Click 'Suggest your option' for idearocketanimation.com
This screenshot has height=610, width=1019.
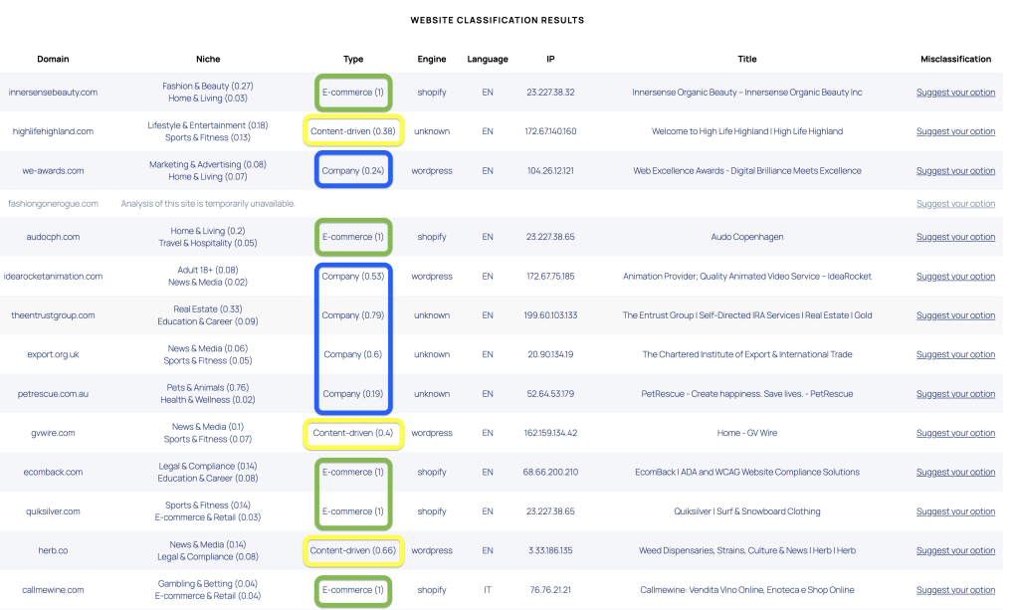955,276
